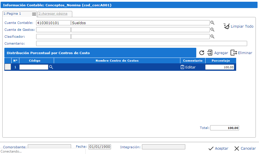
Task: Click the Fecha field 01/01/1900
Action: click(100, 147)
